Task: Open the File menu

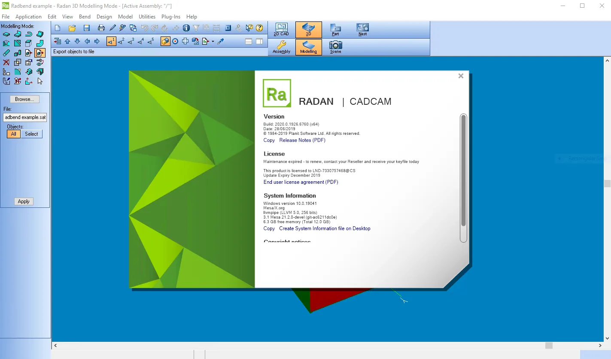Action: click(6, 17)
